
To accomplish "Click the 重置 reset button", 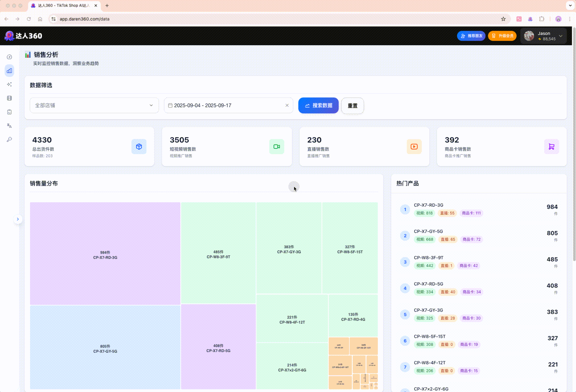I will 352,106.
